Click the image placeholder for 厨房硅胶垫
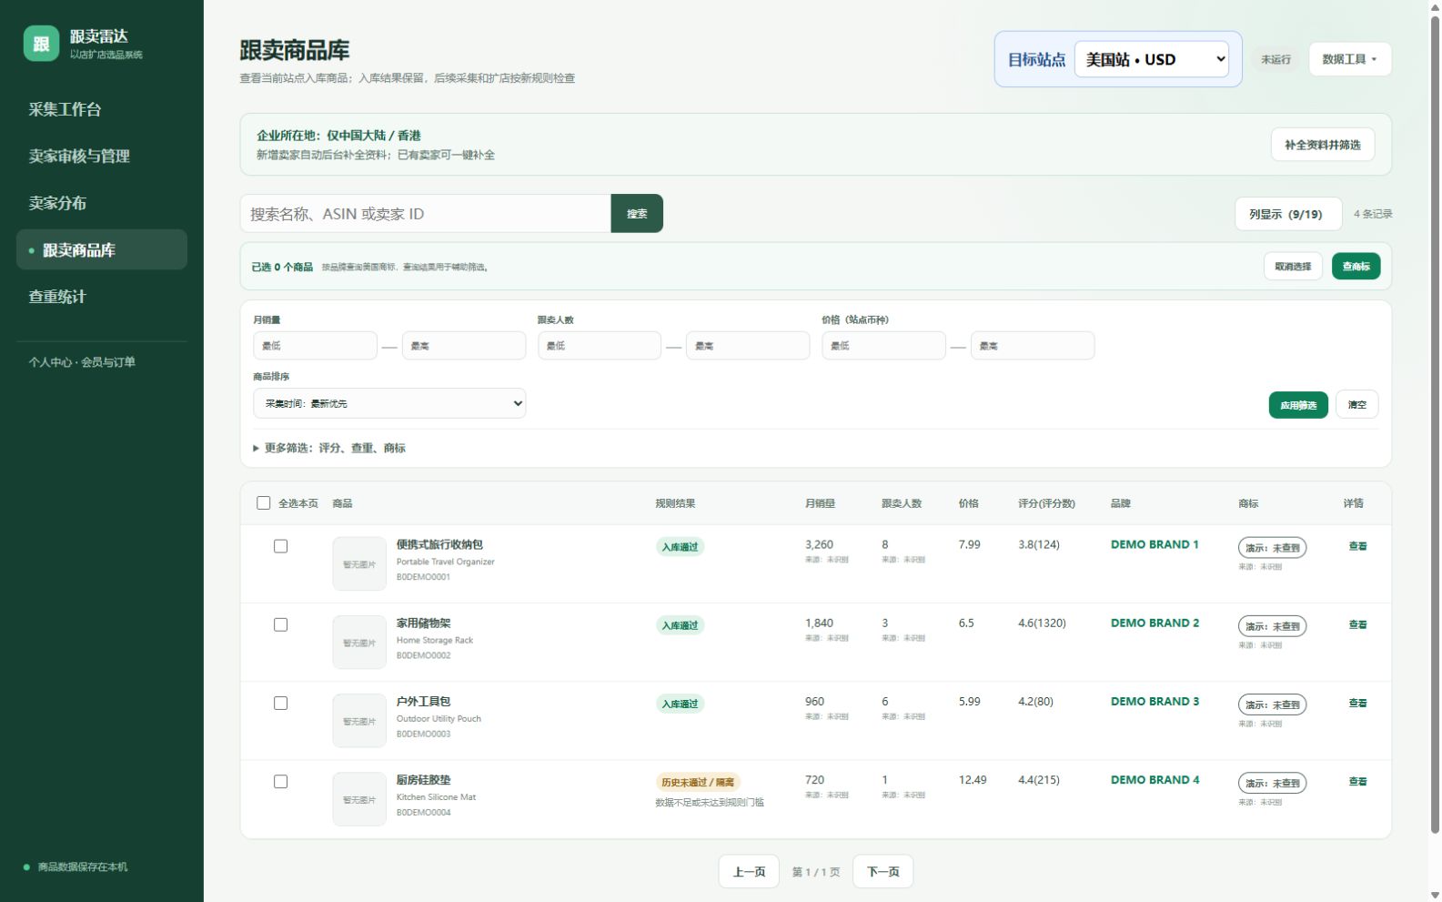Image resolution: width=1442 pixels, height=902 pixels. pyautogui.click(x=359, y=799)
